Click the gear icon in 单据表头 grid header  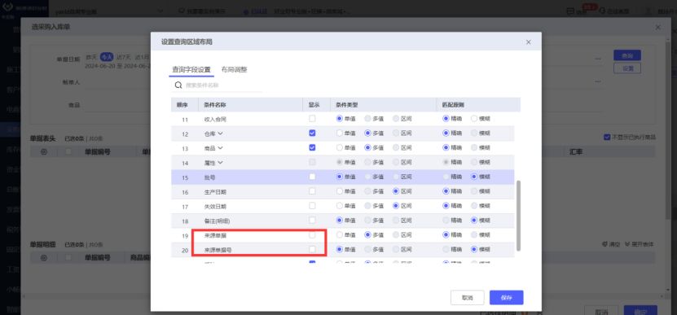click(44, 151)
